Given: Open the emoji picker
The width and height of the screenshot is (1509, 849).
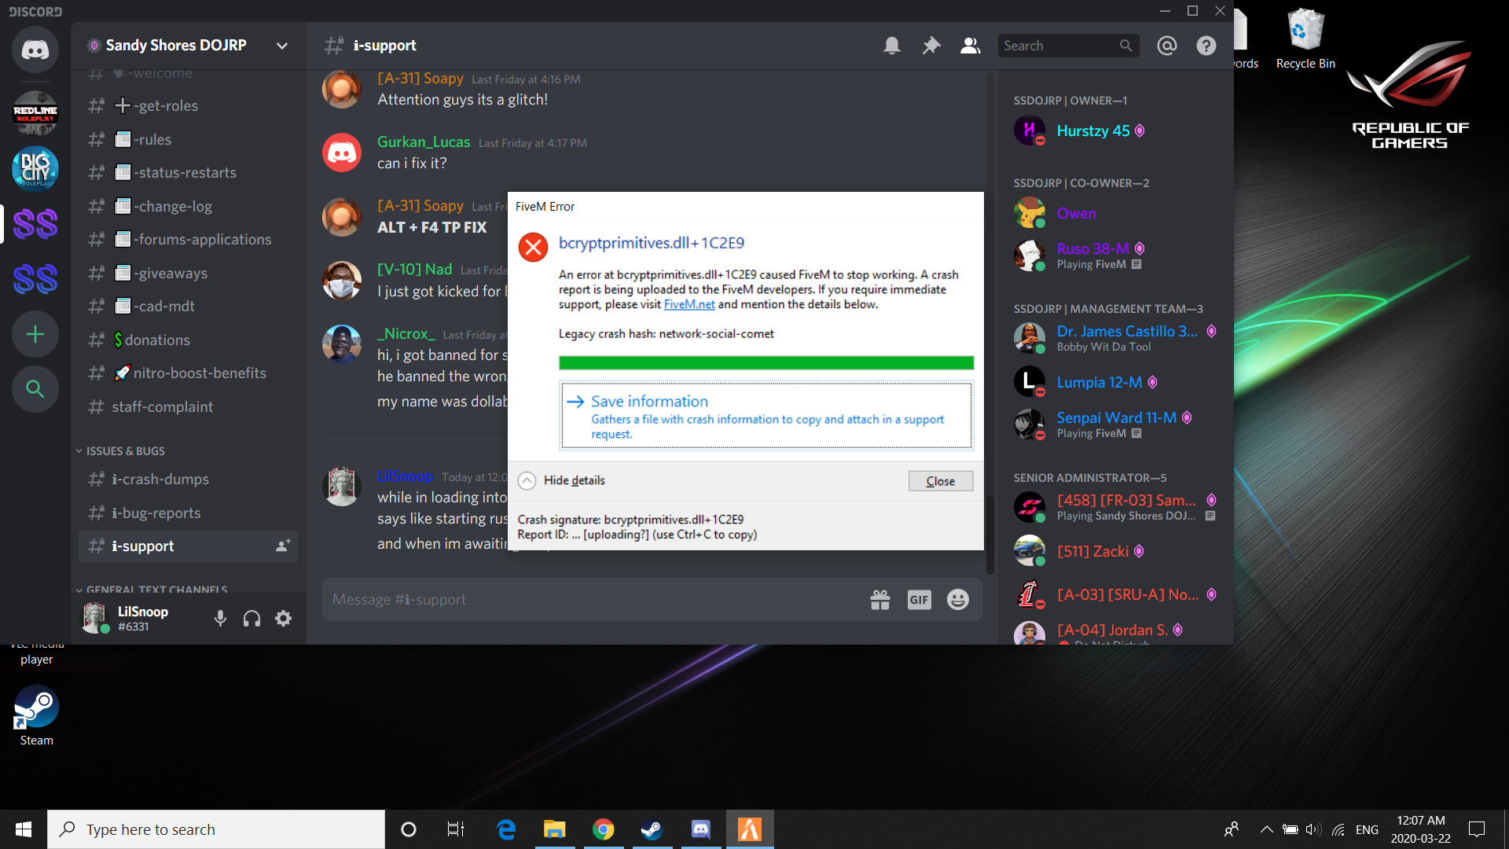Looking at the screenshot, I should pyautogui.click(x=958, y=599).
